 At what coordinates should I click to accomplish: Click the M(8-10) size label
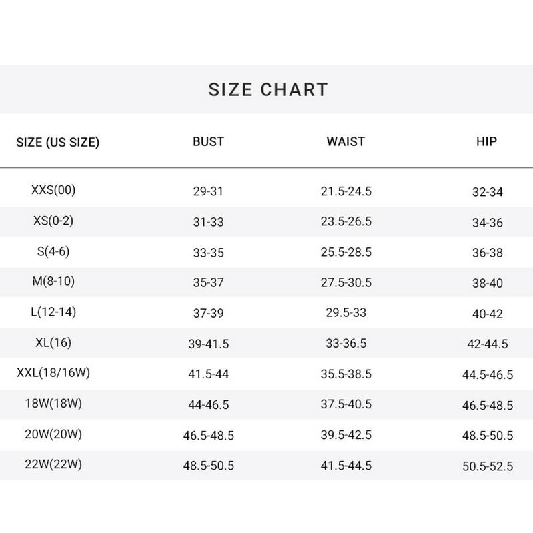(53, 282)
